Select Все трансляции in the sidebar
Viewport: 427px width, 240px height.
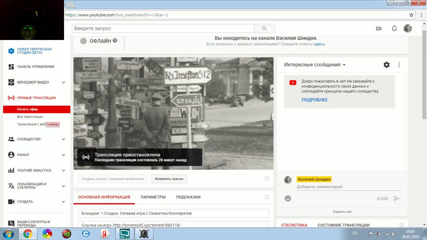30,117
